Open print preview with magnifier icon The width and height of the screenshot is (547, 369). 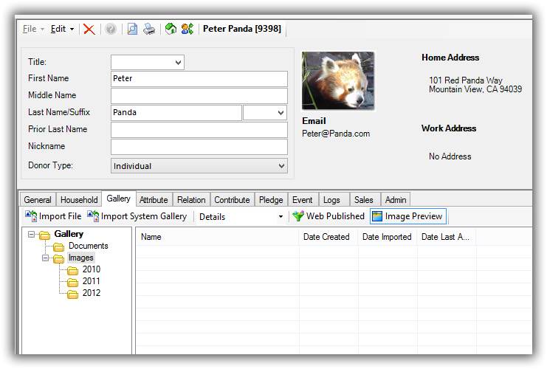point(131,30)
